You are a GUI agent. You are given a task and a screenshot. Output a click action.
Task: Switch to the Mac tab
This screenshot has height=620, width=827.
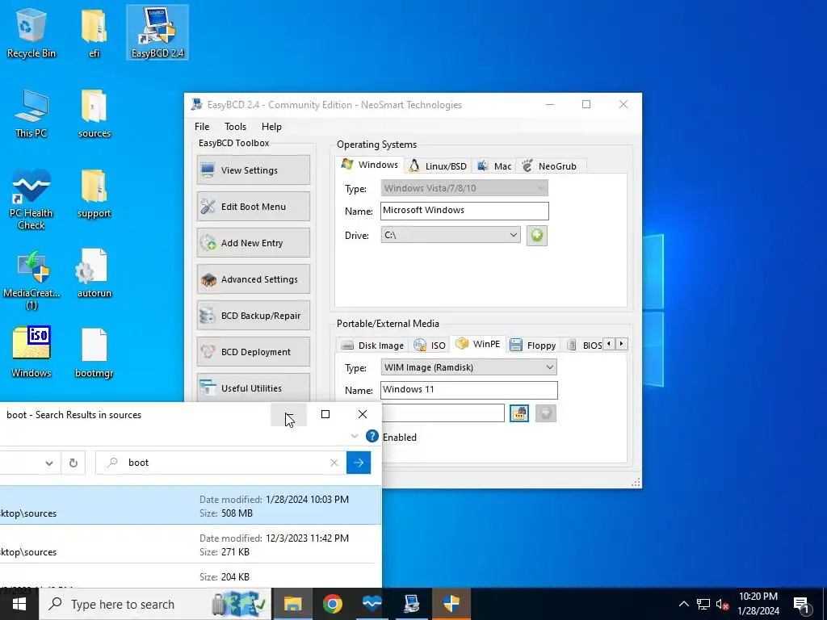[x=494, y=166]
